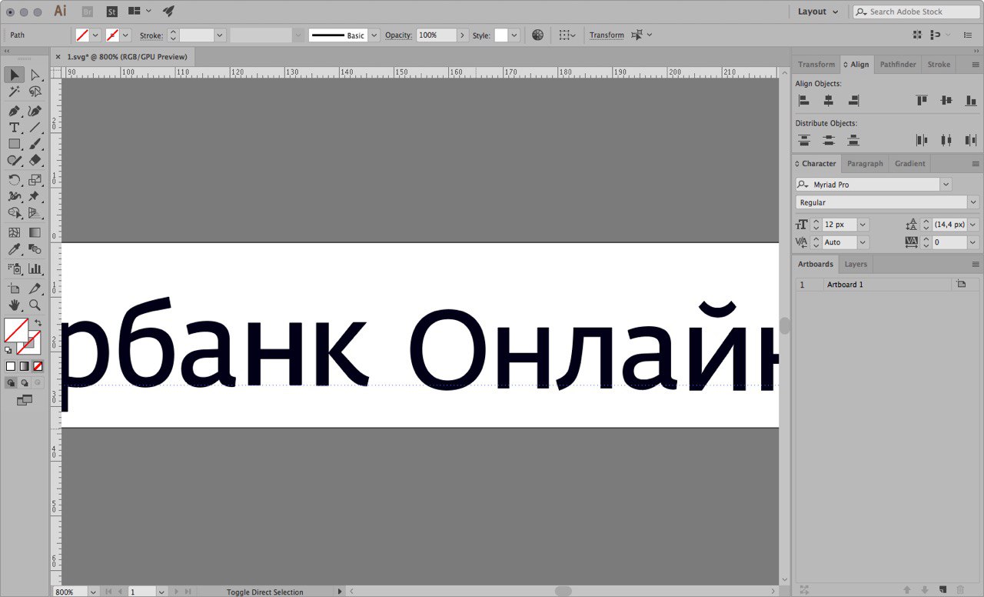Select the Column Graph tool
Viewport: 984px width, 597px height.
(x=35, y=268)
